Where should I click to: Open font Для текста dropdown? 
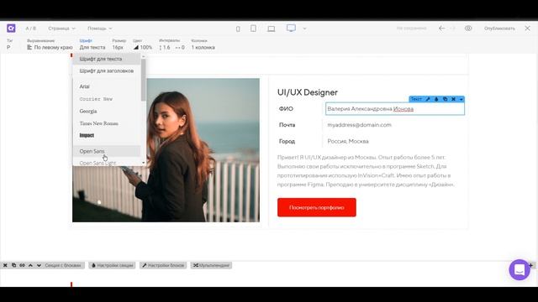(x=92, y=47)
